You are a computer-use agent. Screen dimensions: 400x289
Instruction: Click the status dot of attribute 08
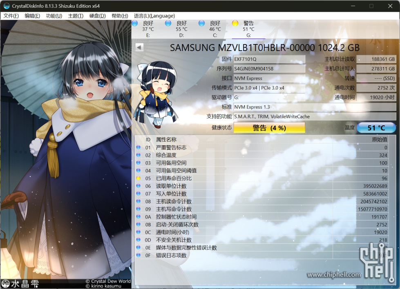pos(139,201)
